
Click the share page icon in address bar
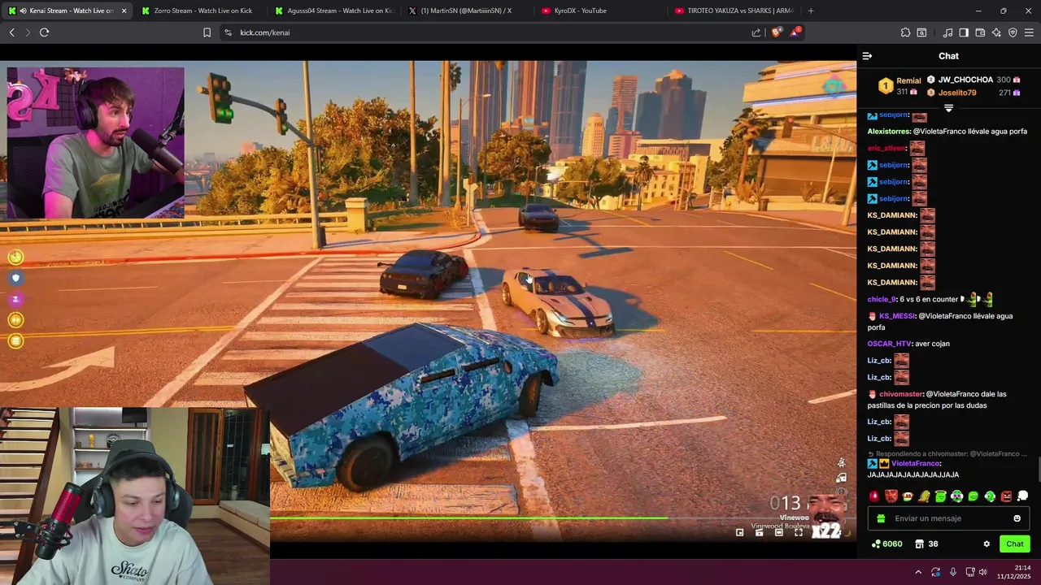point(756,32)
